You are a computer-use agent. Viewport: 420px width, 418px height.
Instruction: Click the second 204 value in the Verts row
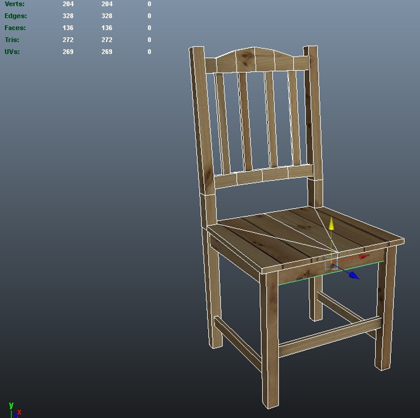click(x=107, y=4)
